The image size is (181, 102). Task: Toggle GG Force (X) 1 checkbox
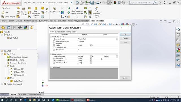coord(54,58)
